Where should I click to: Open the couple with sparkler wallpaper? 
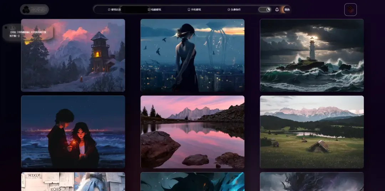coord(73,132)
